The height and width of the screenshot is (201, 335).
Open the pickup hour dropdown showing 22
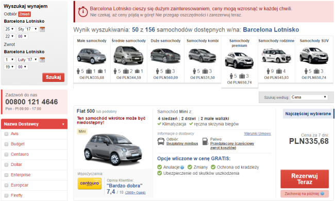click(9, 36)
